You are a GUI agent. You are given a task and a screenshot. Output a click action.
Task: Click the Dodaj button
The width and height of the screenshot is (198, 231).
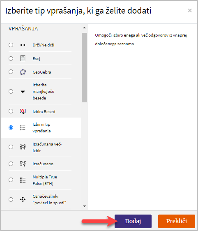(x=133, y=221)
